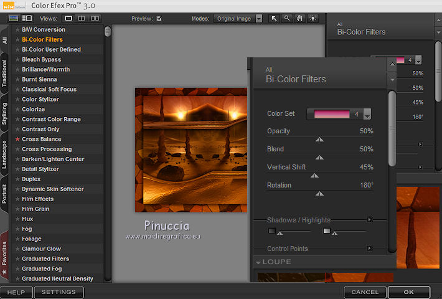Screen dimensions: 442x299
Task: Expand the Control Points section
Action: click(369, 249)
